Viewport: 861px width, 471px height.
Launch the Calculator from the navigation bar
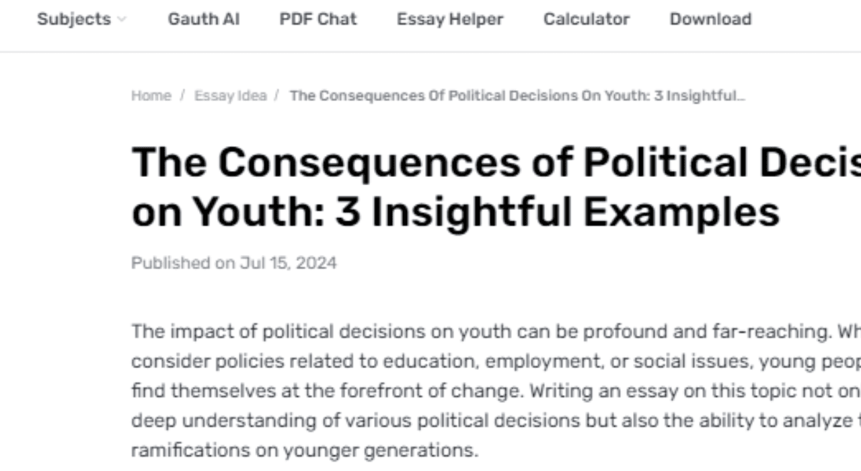pyautogui.click(x=586, y=19)
